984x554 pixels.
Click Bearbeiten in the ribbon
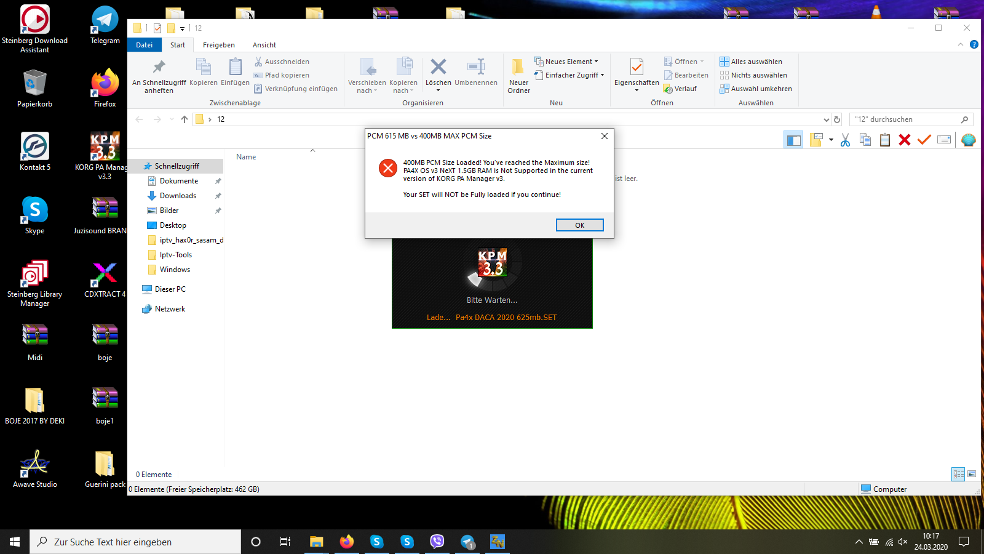(x=686, y=75)
